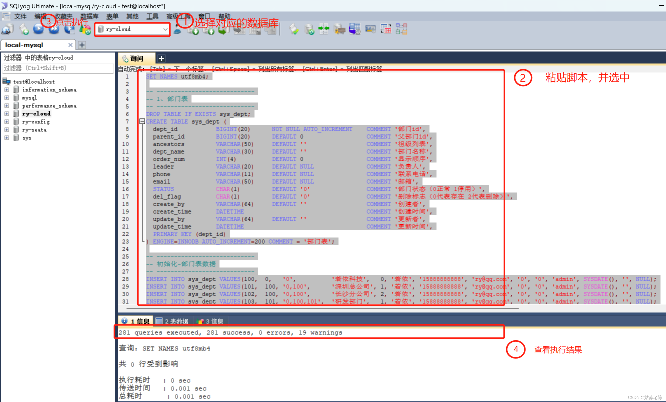Click the scroll with green checkmark icon

coord(294,29)
